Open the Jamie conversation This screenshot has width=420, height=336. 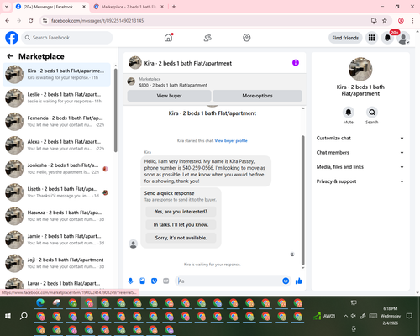pos(57,239)
